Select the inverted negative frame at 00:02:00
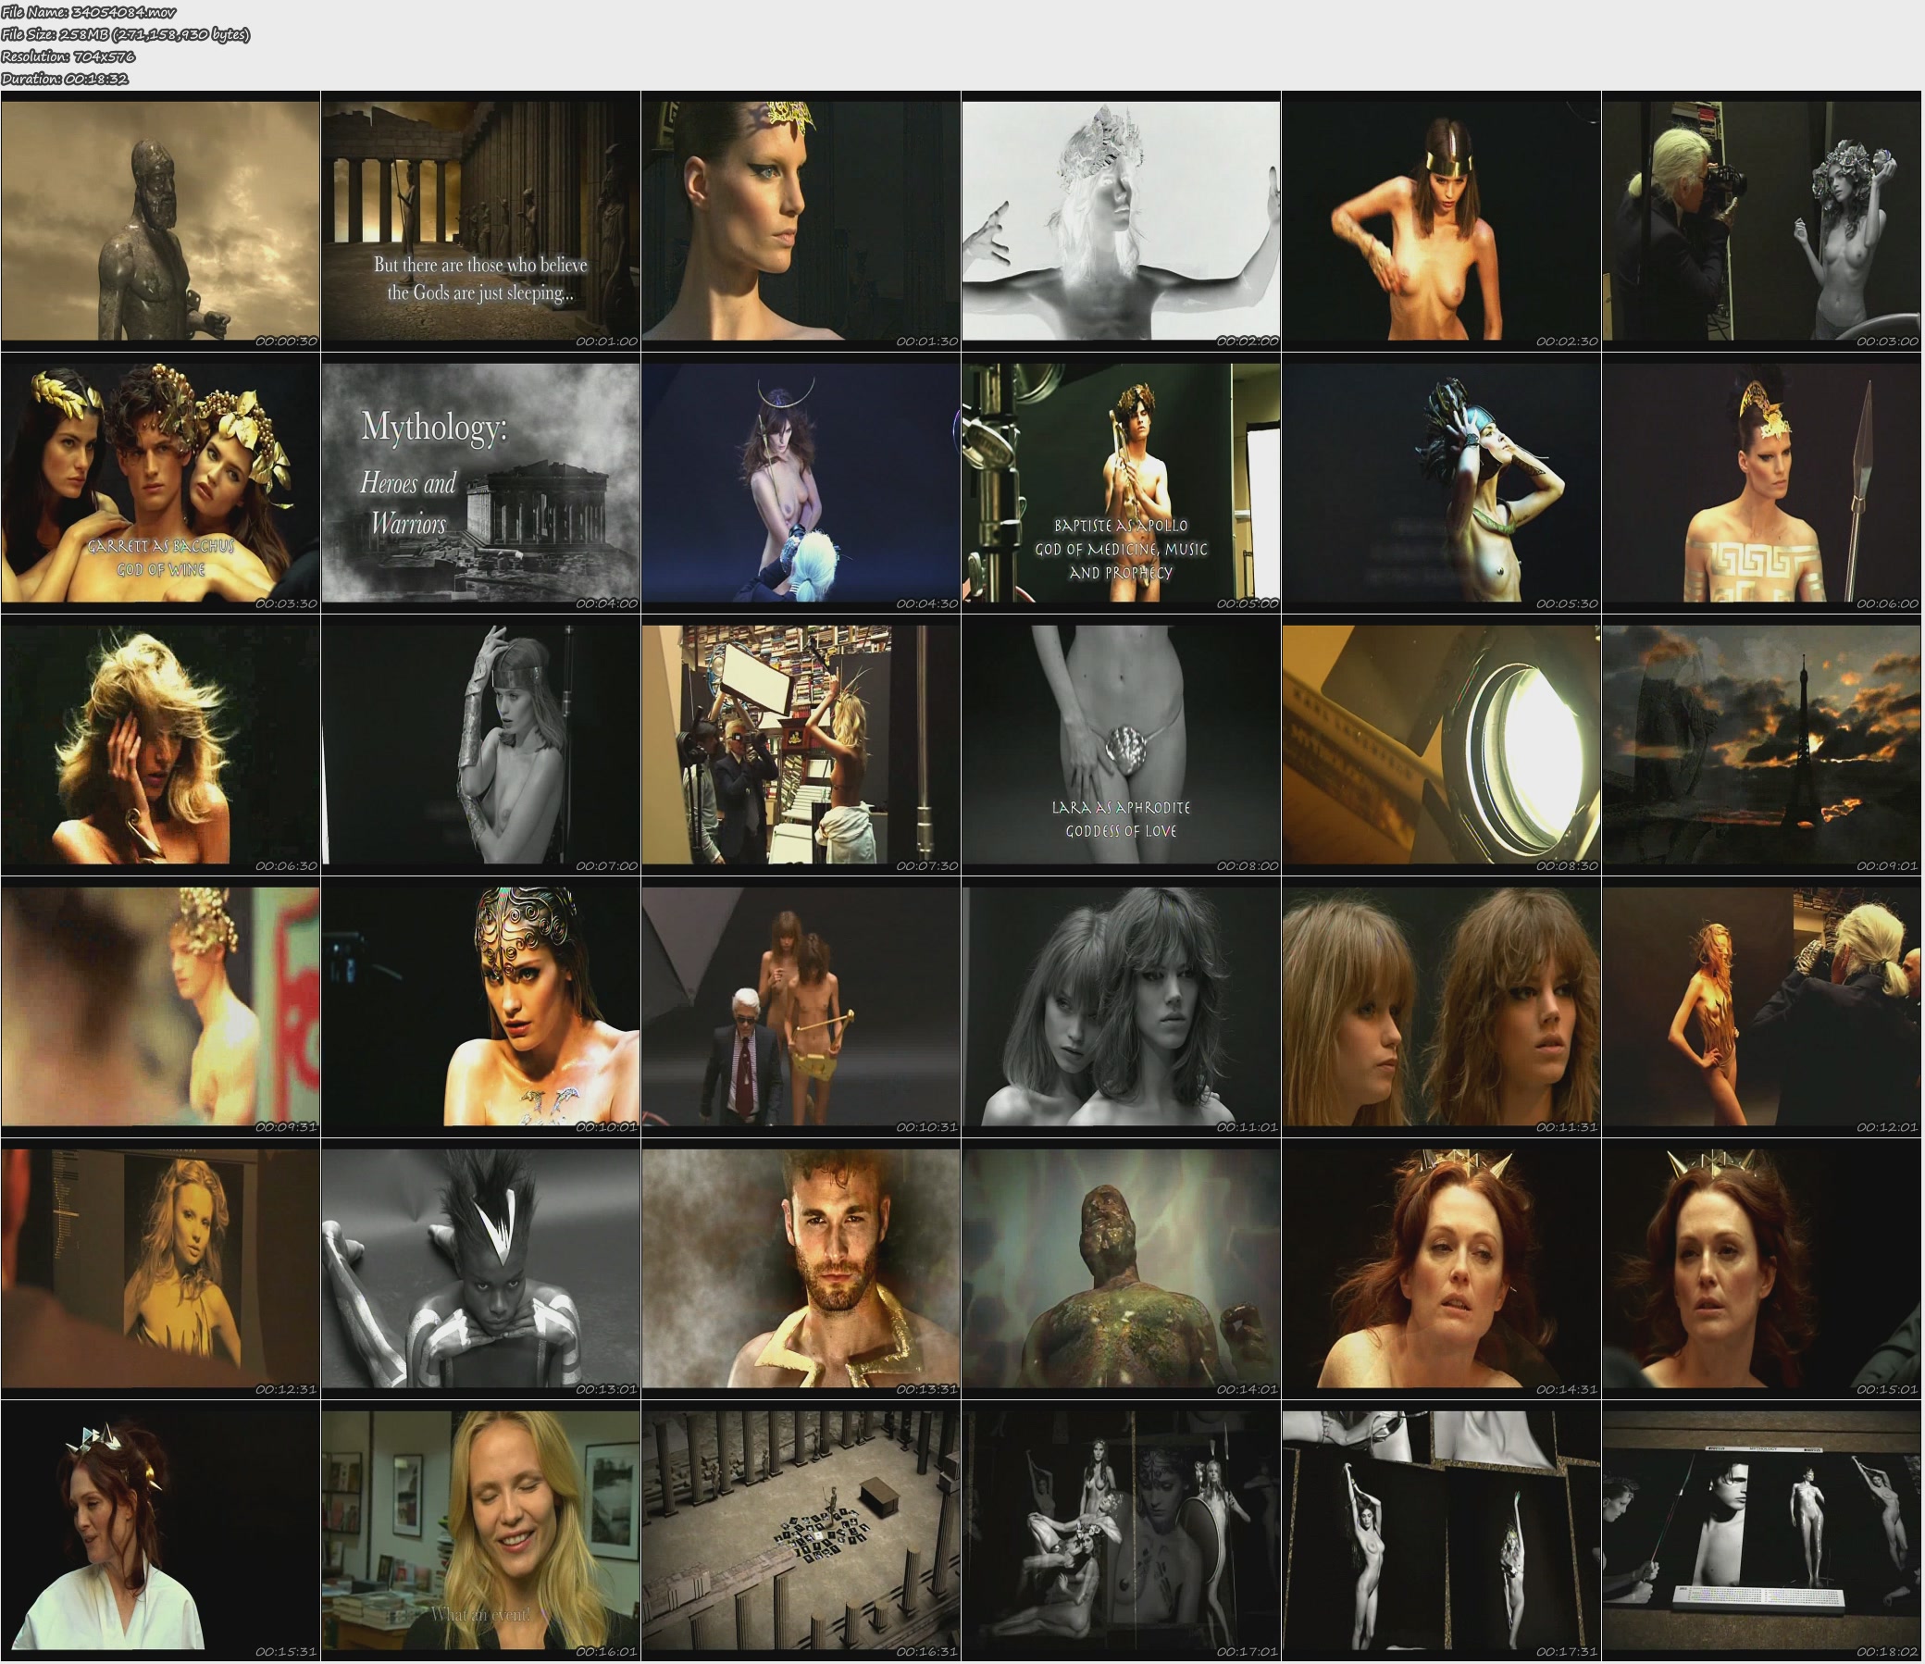 (x=1121, y=221)
